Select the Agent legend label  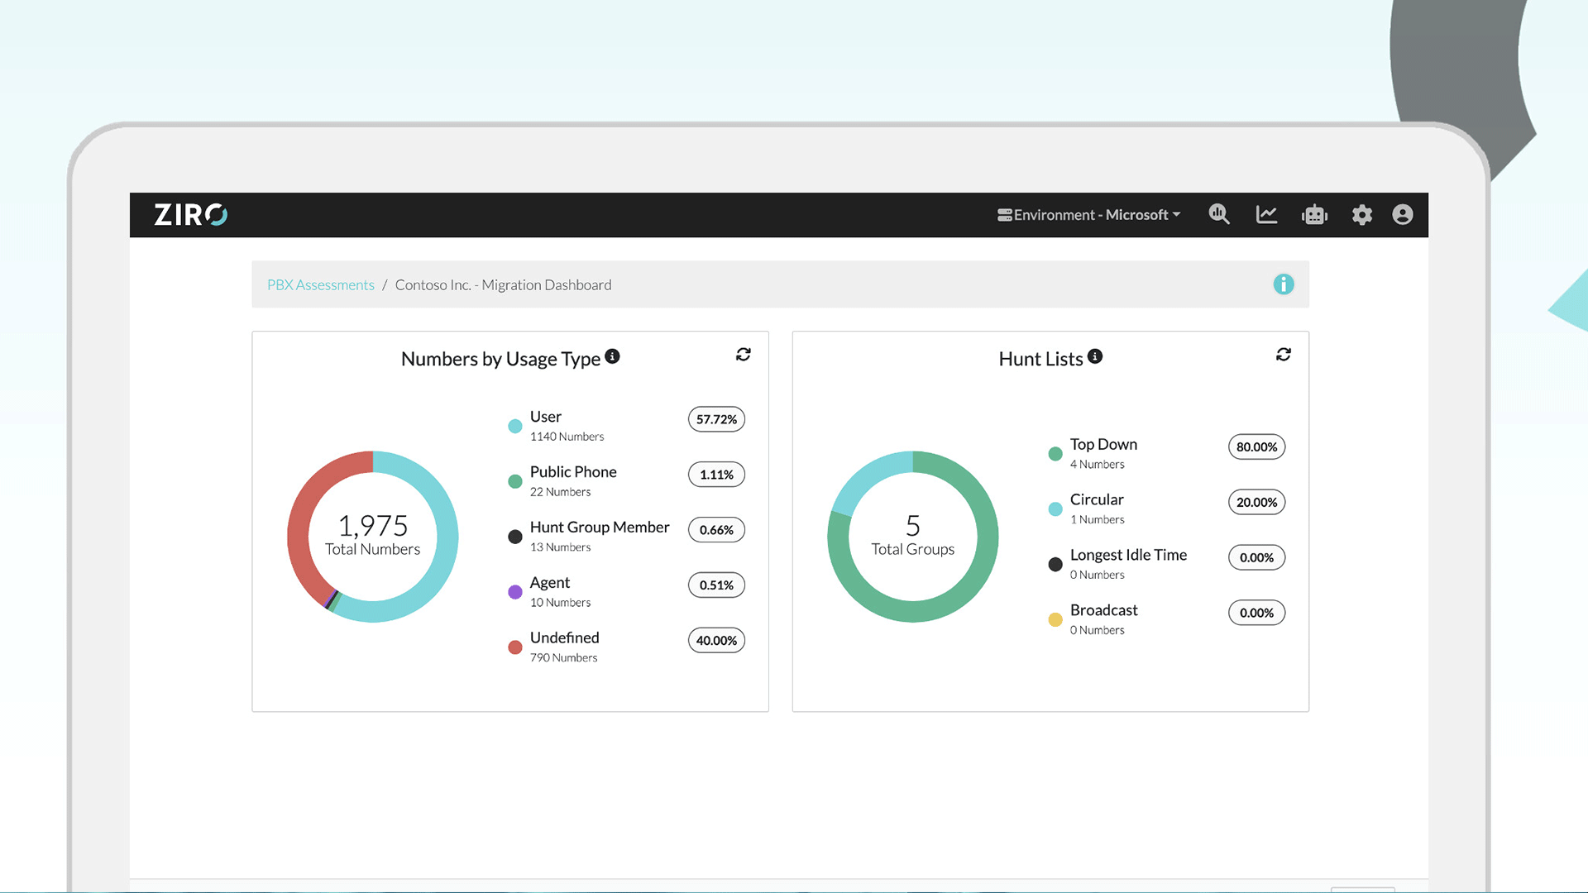pyautogui.click(x=550, y=583)
